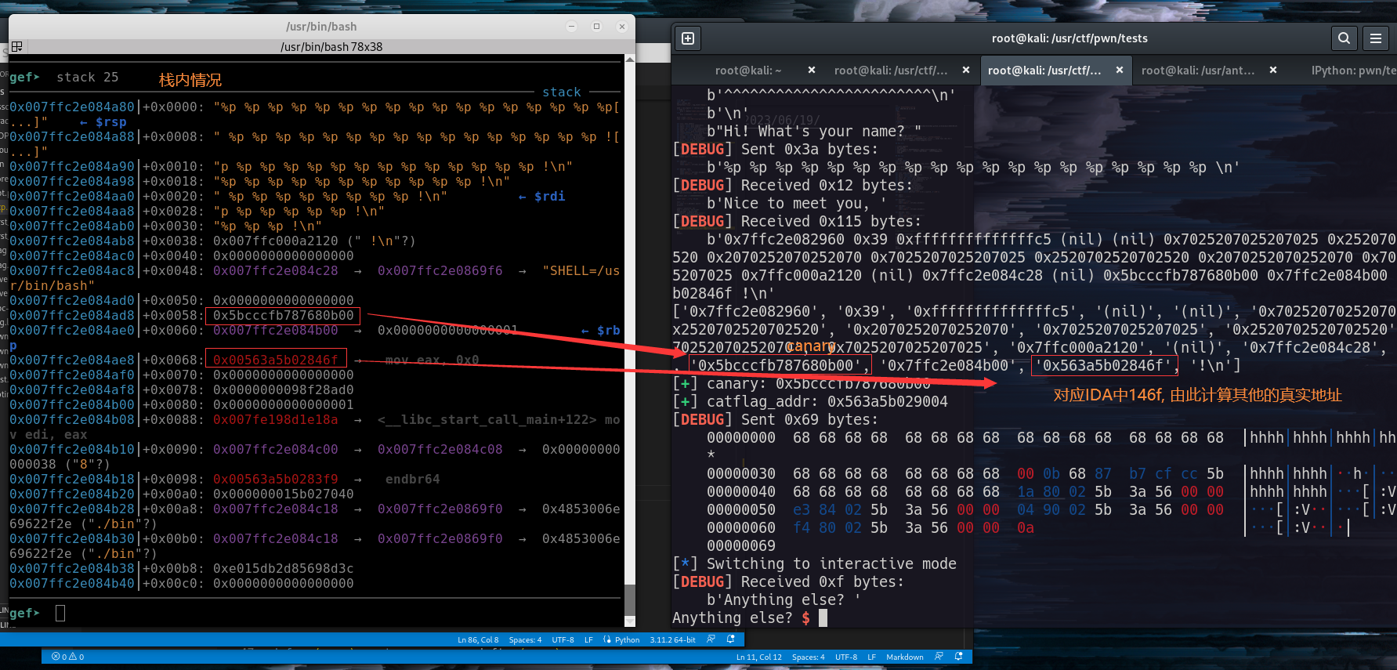Open notifications bell in upper status bar

731,639
